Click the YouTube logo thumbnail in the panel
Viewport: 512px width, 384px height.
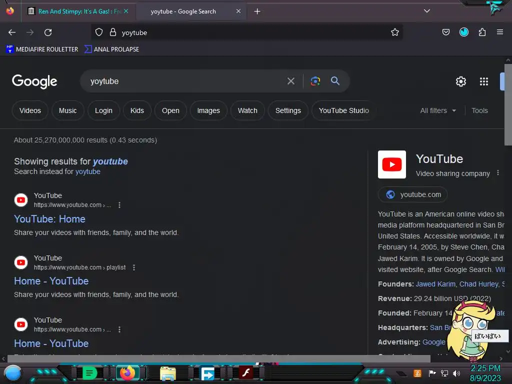(392, 164)
